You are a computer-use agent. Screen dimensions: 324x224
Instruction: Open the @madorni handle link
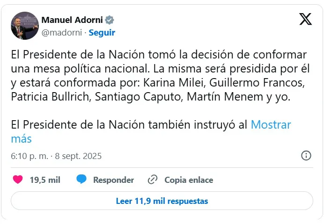point(62,33)
